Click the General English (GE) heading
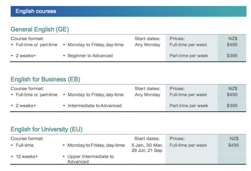The image size is (251, 171). [x=40, y=29]
